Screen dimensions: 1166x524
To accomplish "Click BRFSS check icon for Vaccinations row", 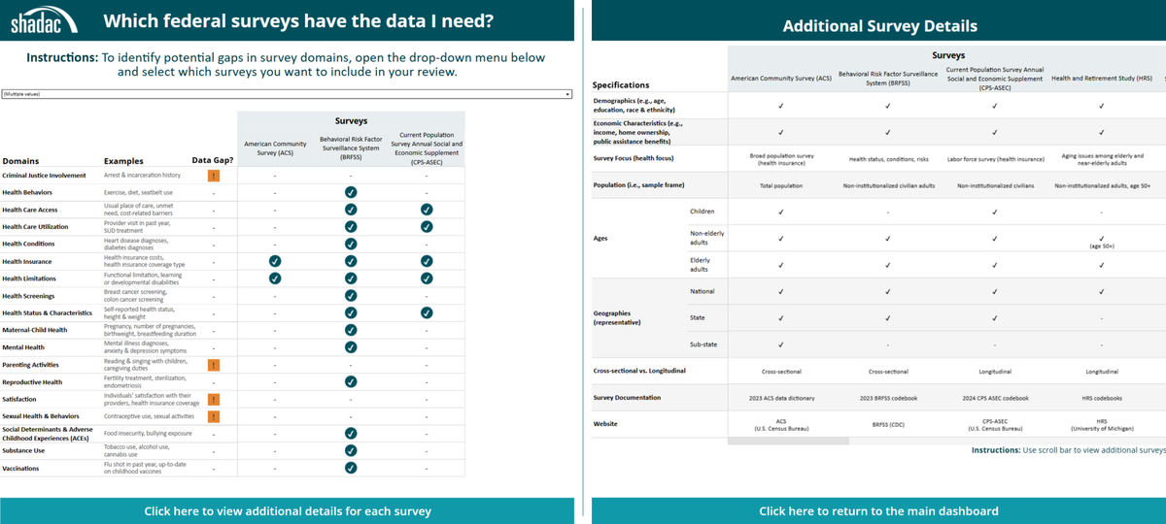I will click(x=351, y=468).
